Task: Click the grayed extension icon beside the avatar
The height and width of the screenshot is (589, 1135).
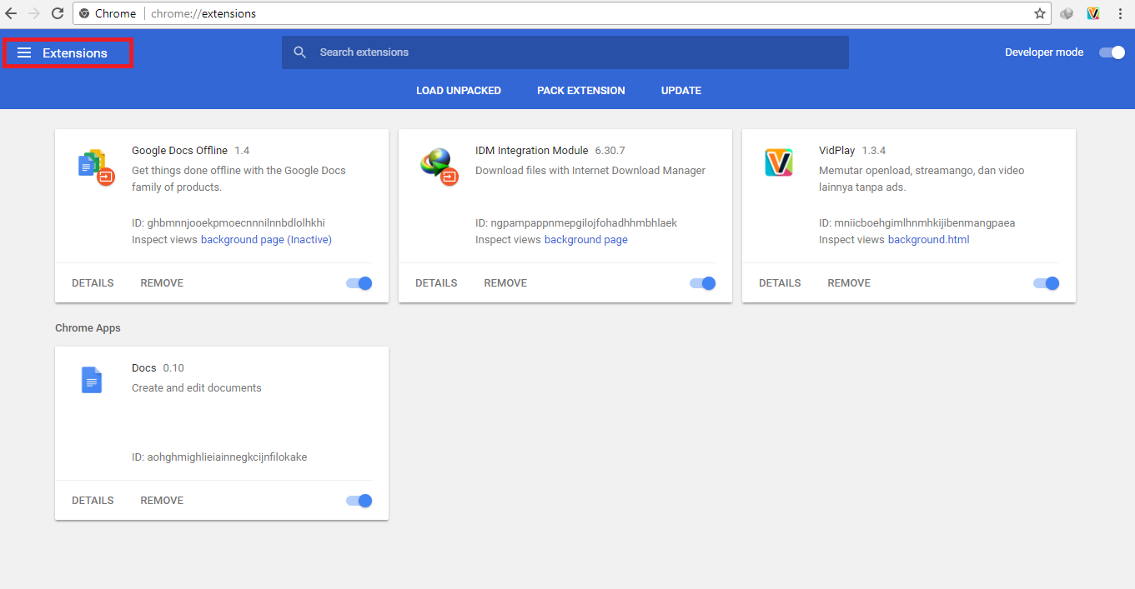Action: tap(1067, 13)
